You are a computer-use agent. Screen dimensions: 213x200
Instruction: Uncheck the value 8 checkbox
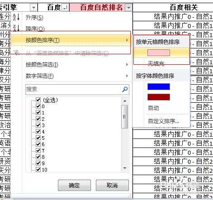point(38,157)
